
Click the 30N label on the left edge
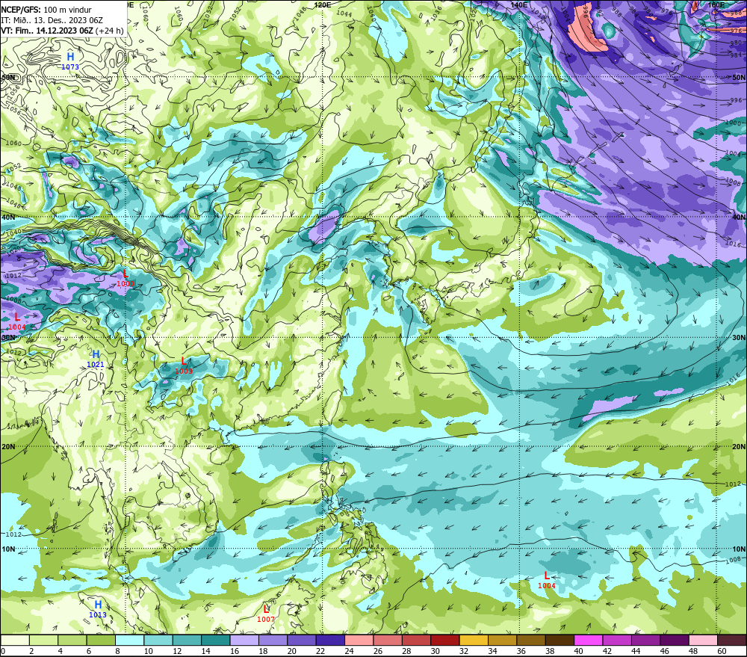8,338
